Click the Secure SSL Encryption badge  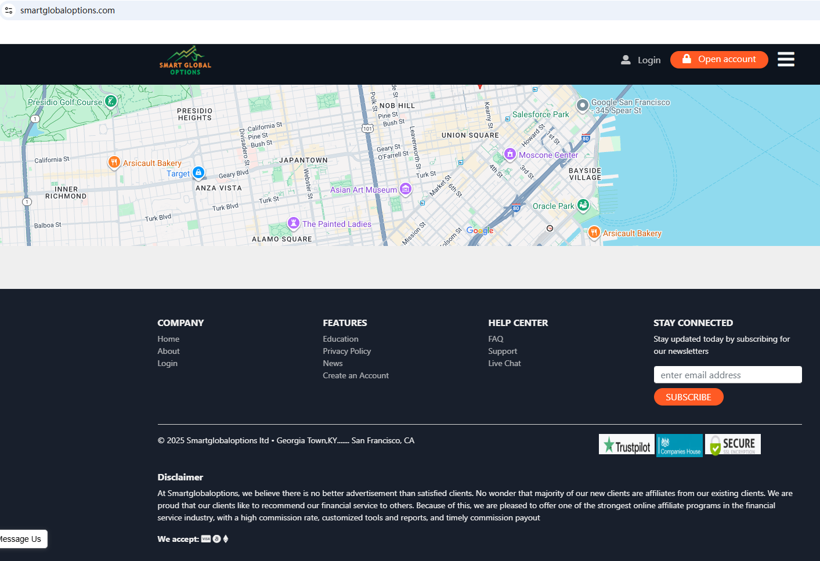coord(733,444)
